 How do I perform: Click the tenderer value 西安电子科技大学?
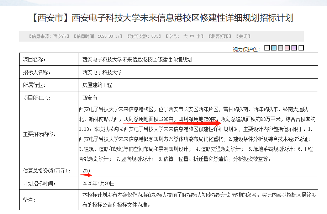(x=102, y=72)
